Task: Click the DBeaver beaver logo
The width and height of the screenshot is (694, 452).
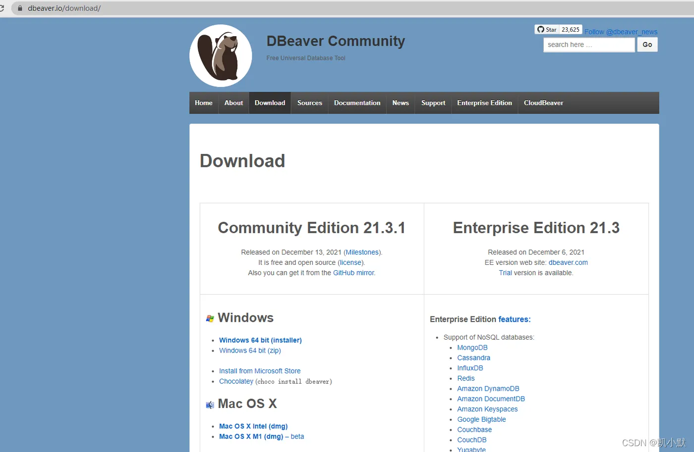Action: 221,55
